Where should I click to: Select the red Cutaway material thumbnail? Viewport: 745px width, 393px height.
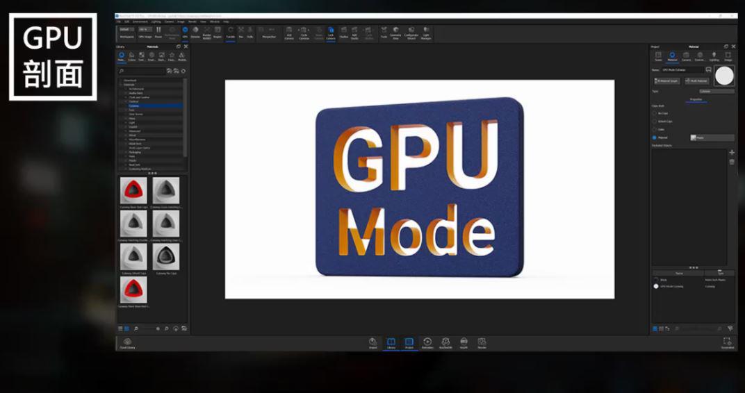[133, 191]
